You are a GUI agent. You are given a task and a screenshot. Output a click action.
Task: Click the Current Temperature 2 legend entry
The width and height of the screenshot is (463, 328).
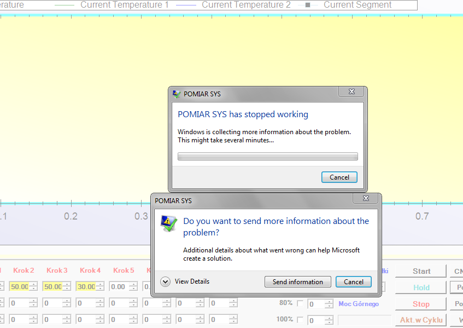[233, 5]
